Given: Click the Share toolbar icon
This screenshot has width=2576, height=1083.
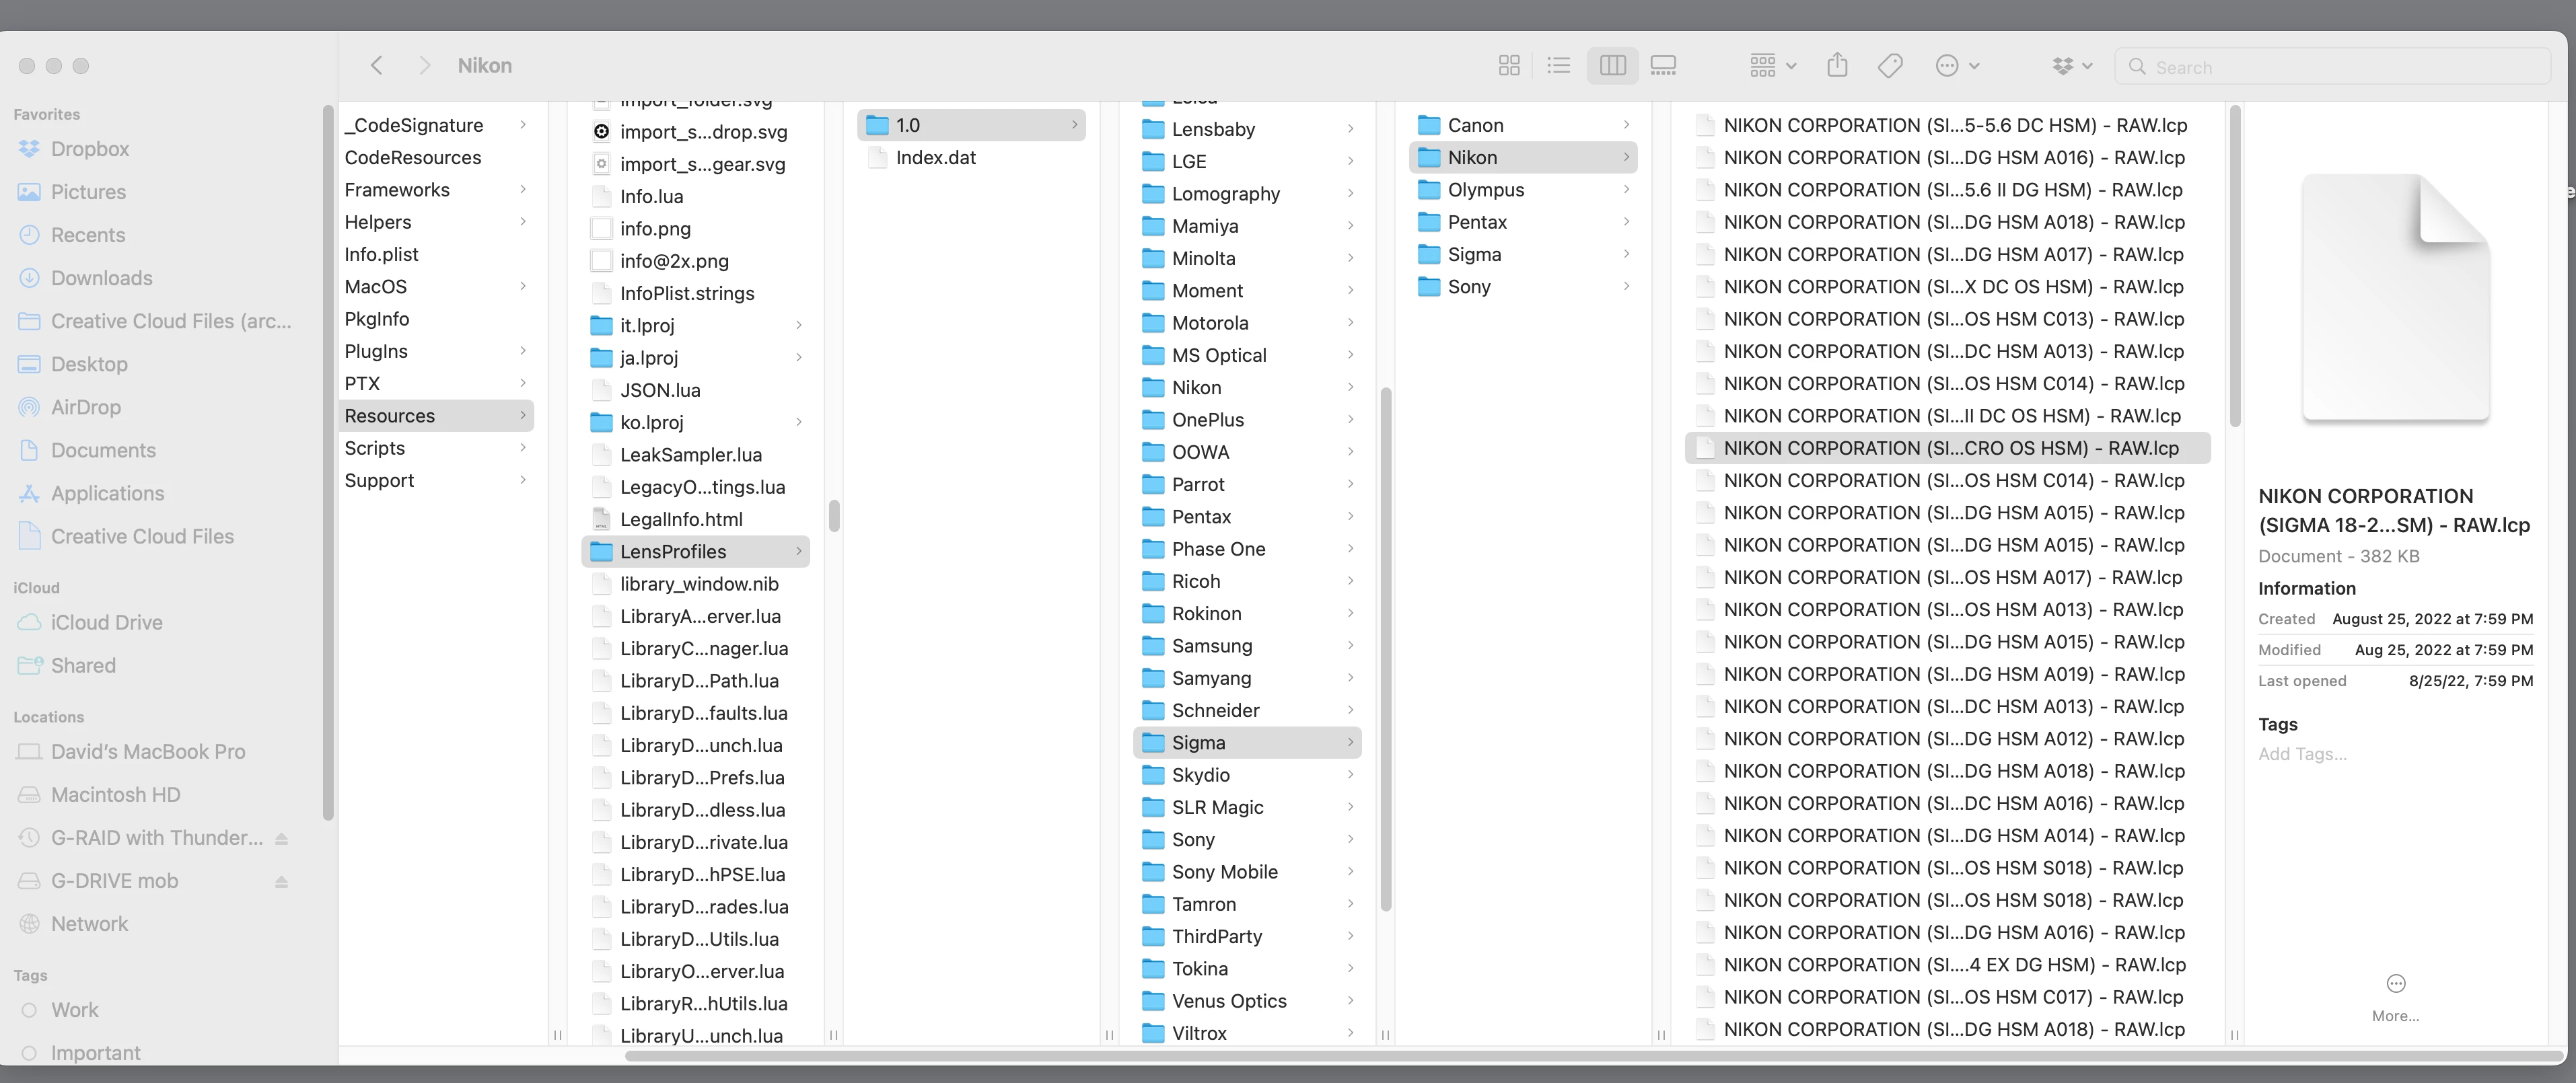Looking at the screenshot, I should tap(1837, 66).
